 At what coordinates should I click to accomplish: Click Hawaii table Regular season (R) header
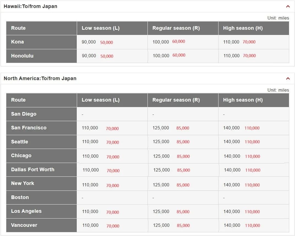coord(183,28)
